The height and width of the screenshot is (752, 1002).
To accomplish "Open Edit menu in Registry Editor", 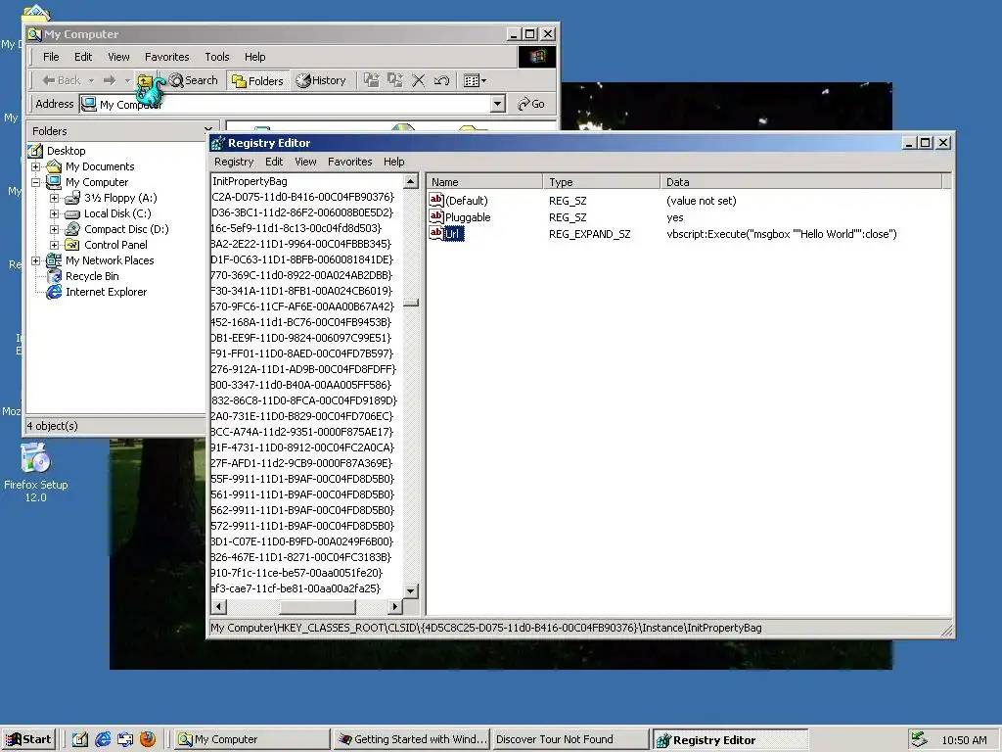I will click(x=274, y=162).
